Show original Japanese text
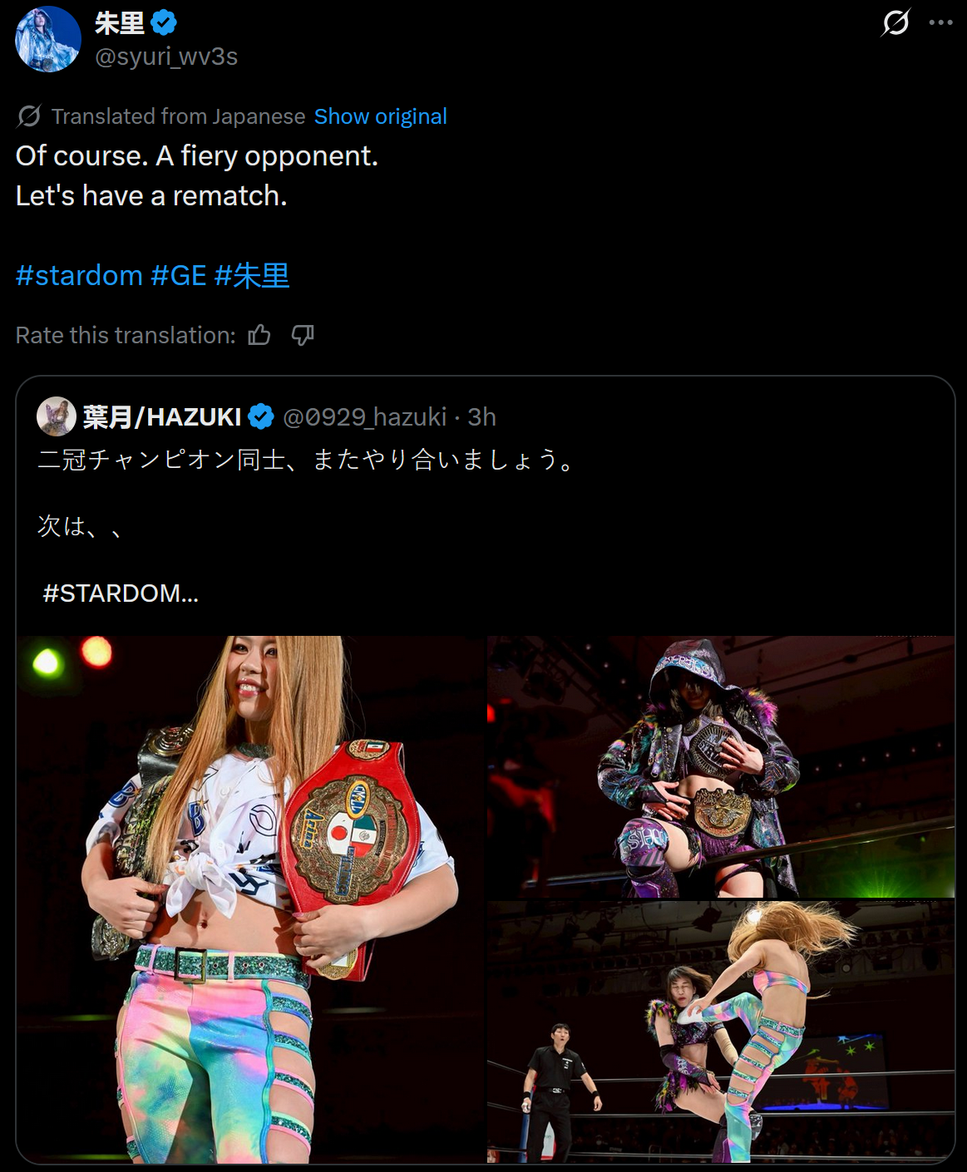The width and height of the screenshot is (967, 1172). point(381,116)
